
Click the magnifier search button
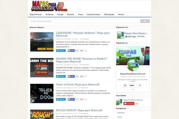[145, 21]
